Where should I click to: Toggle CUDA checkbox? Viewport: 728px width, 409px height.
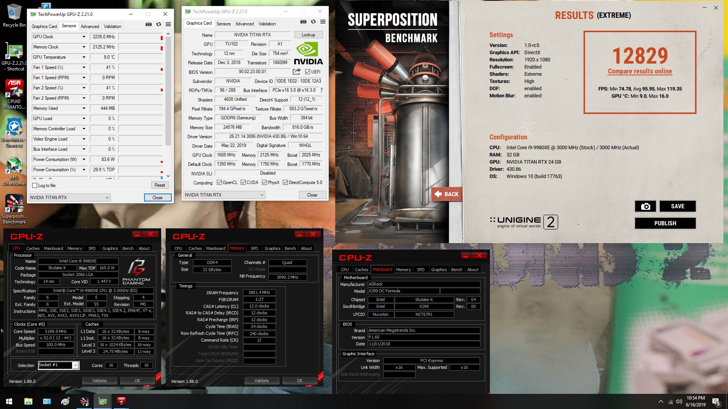[x=243, y=183]
